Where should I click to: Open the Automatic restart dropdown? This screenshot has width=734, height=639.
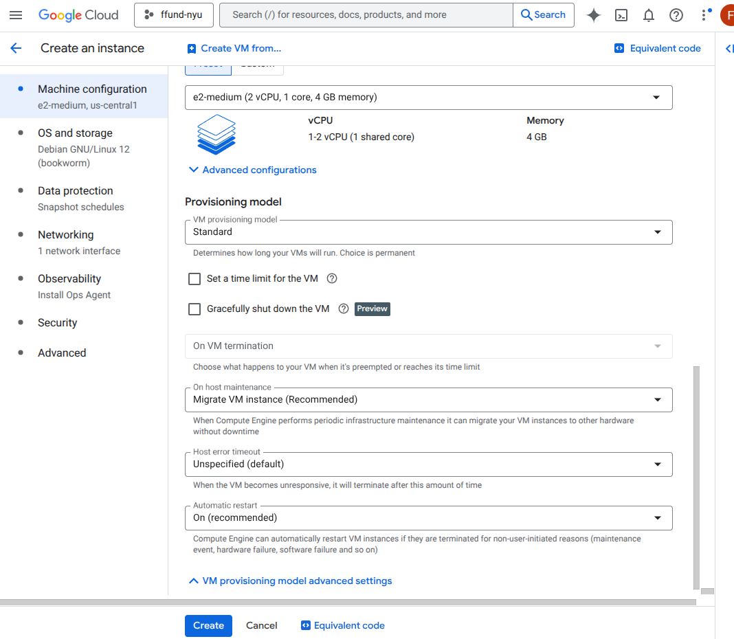428,518
